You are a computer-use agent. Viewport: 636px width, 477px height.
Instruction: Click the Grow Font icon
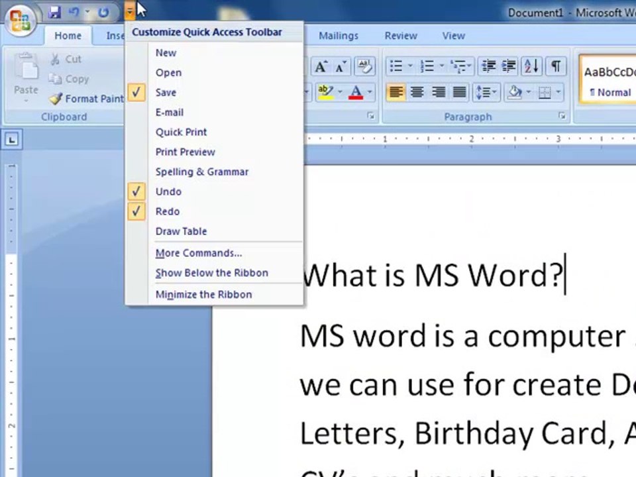click(x=321, y=66)
